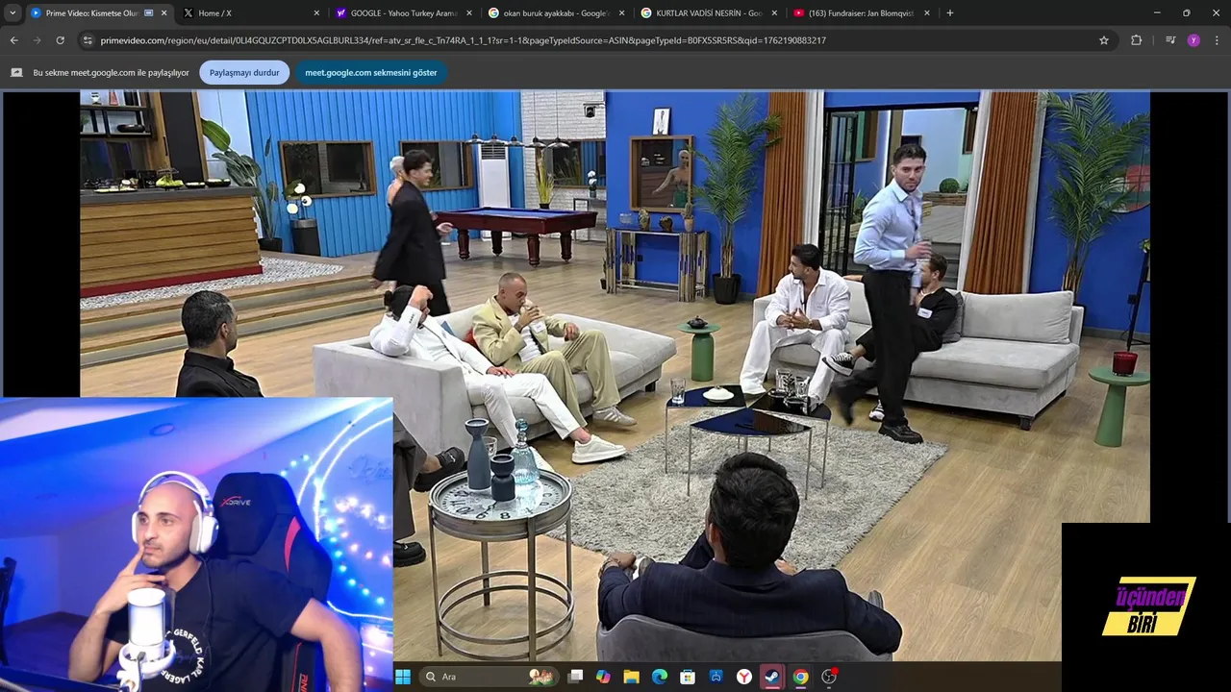Bookmark this page with star icon
The image size is (1231, 692).
tap(1104, 40)
